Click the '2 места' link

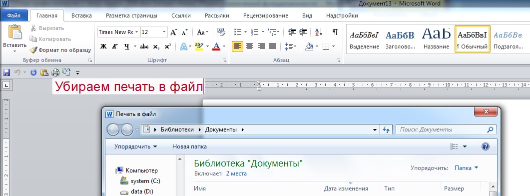(236, 173)
